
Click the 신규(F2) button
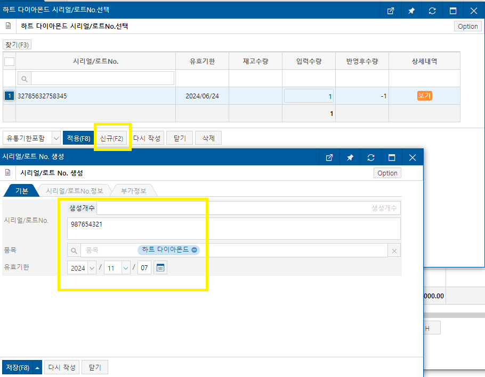[x=112, y=138]
